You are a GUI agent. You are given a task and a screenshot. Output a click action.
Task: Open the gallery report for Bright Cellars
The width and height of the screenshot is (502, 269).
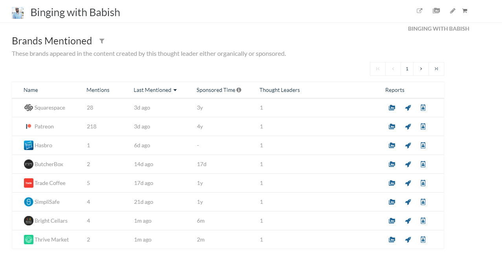point(392,221)
